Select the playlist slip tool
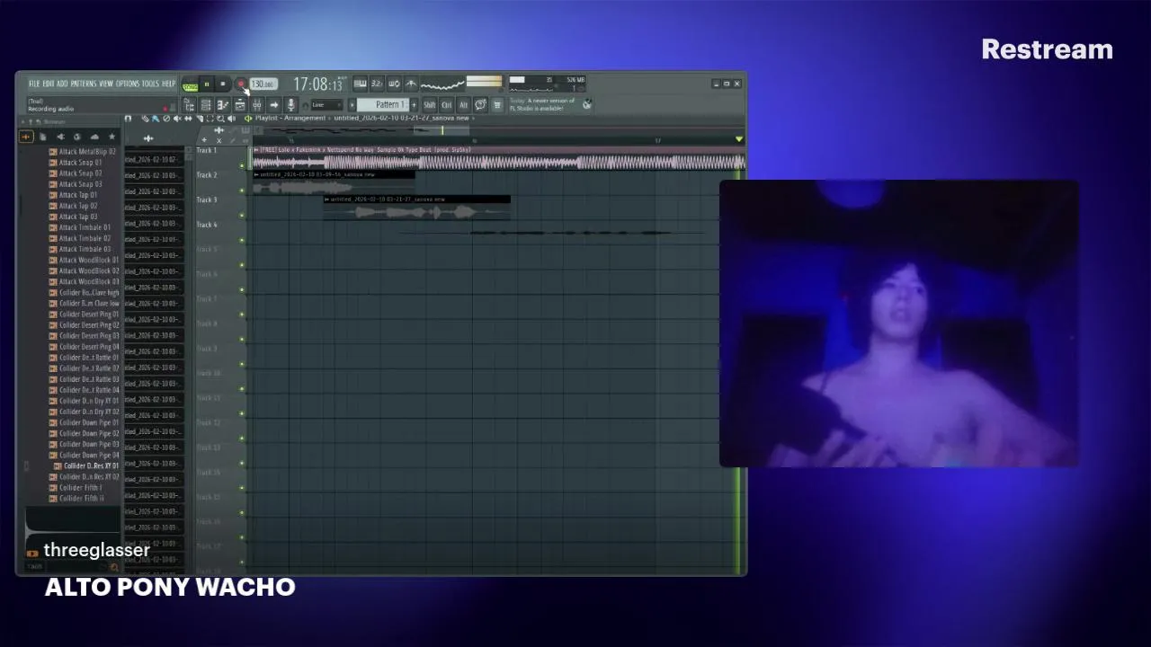This screenshot has height=647, width=1151. [188, 119]
